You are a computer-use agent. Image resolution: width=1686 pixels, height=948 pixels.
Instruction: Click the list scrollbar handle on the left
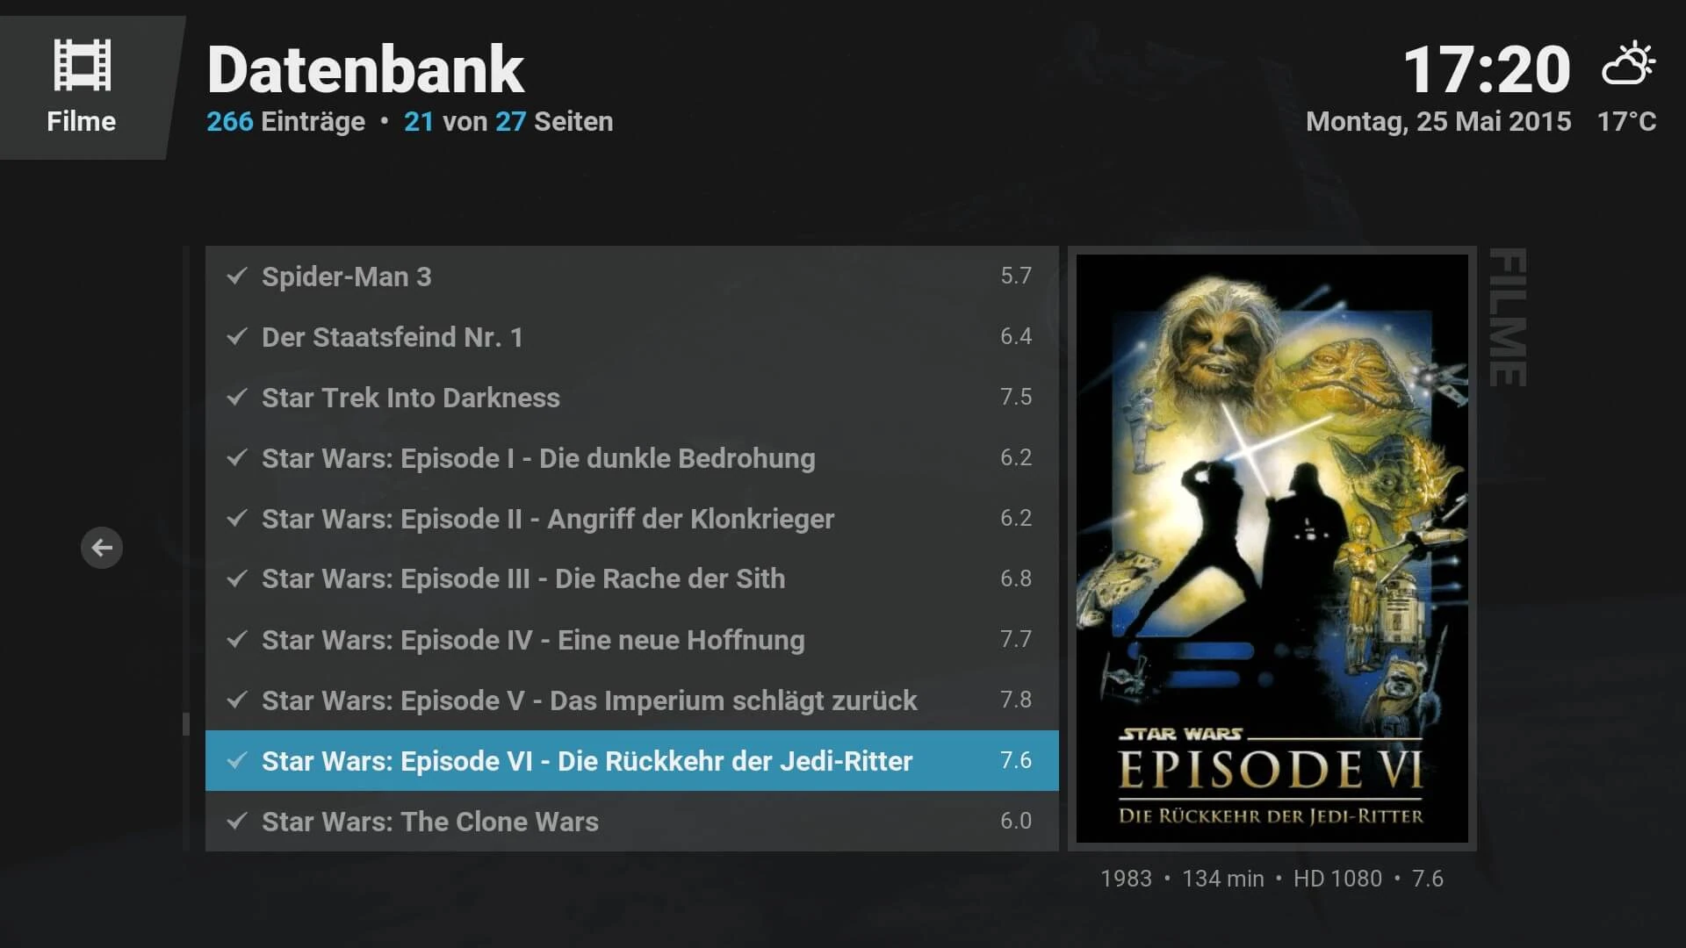coord(186,724)
